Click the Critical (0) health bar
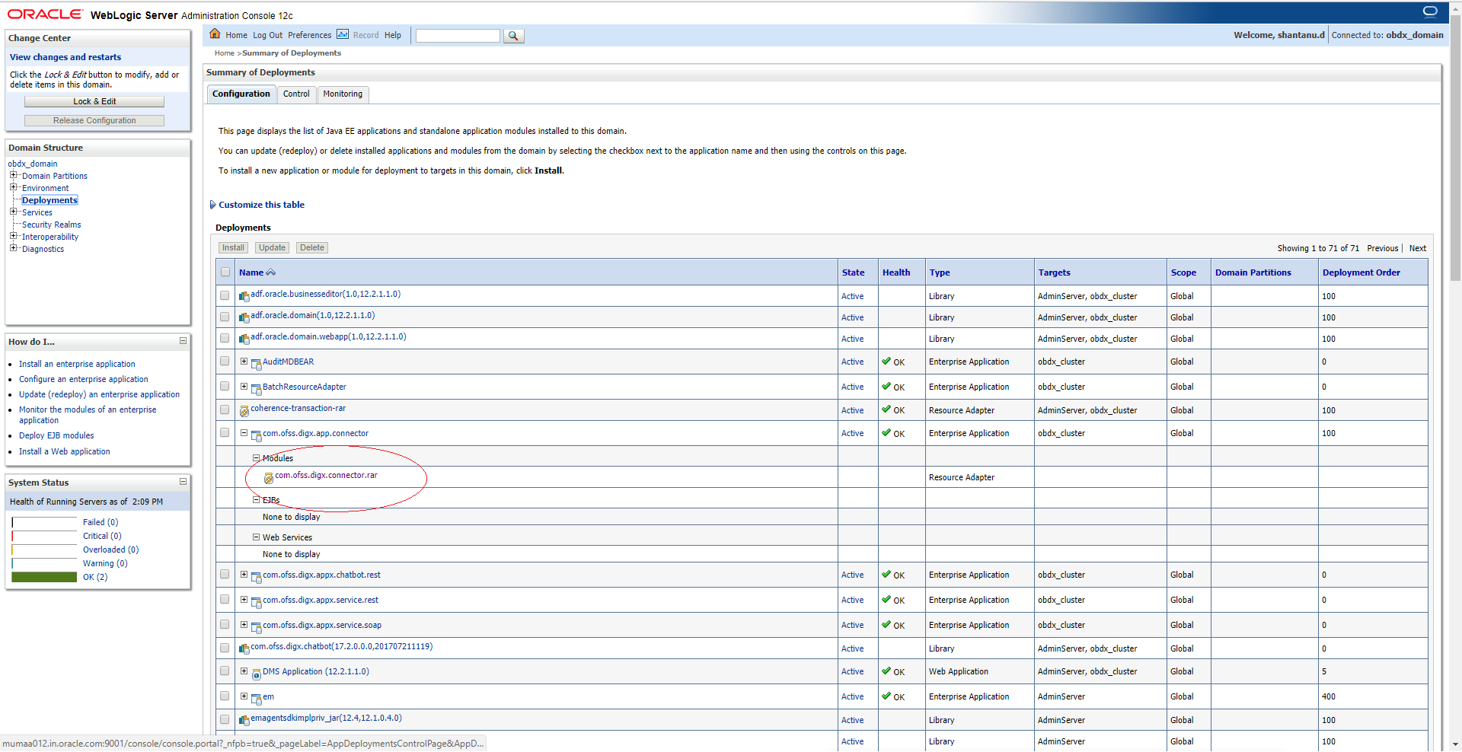This screenshot has height=752, width=1462. [44, 536]
